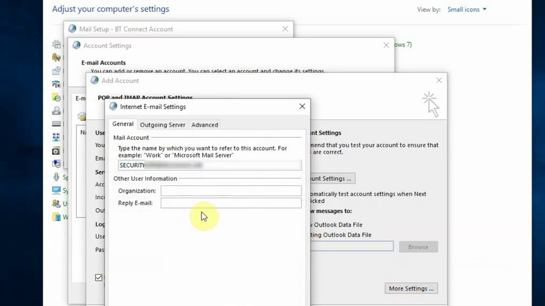The height and width of the screenshot is (306, 545).
Task: Close the Add Account window
Action: point(439,80)
